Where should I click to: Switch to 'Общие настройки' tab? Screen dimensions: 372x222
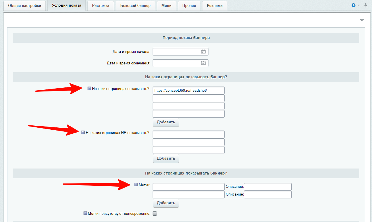[x=24, y=5]
